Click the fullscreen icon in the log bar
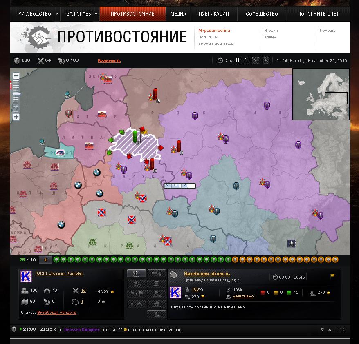The image size is (359, 344). [342, 330]
